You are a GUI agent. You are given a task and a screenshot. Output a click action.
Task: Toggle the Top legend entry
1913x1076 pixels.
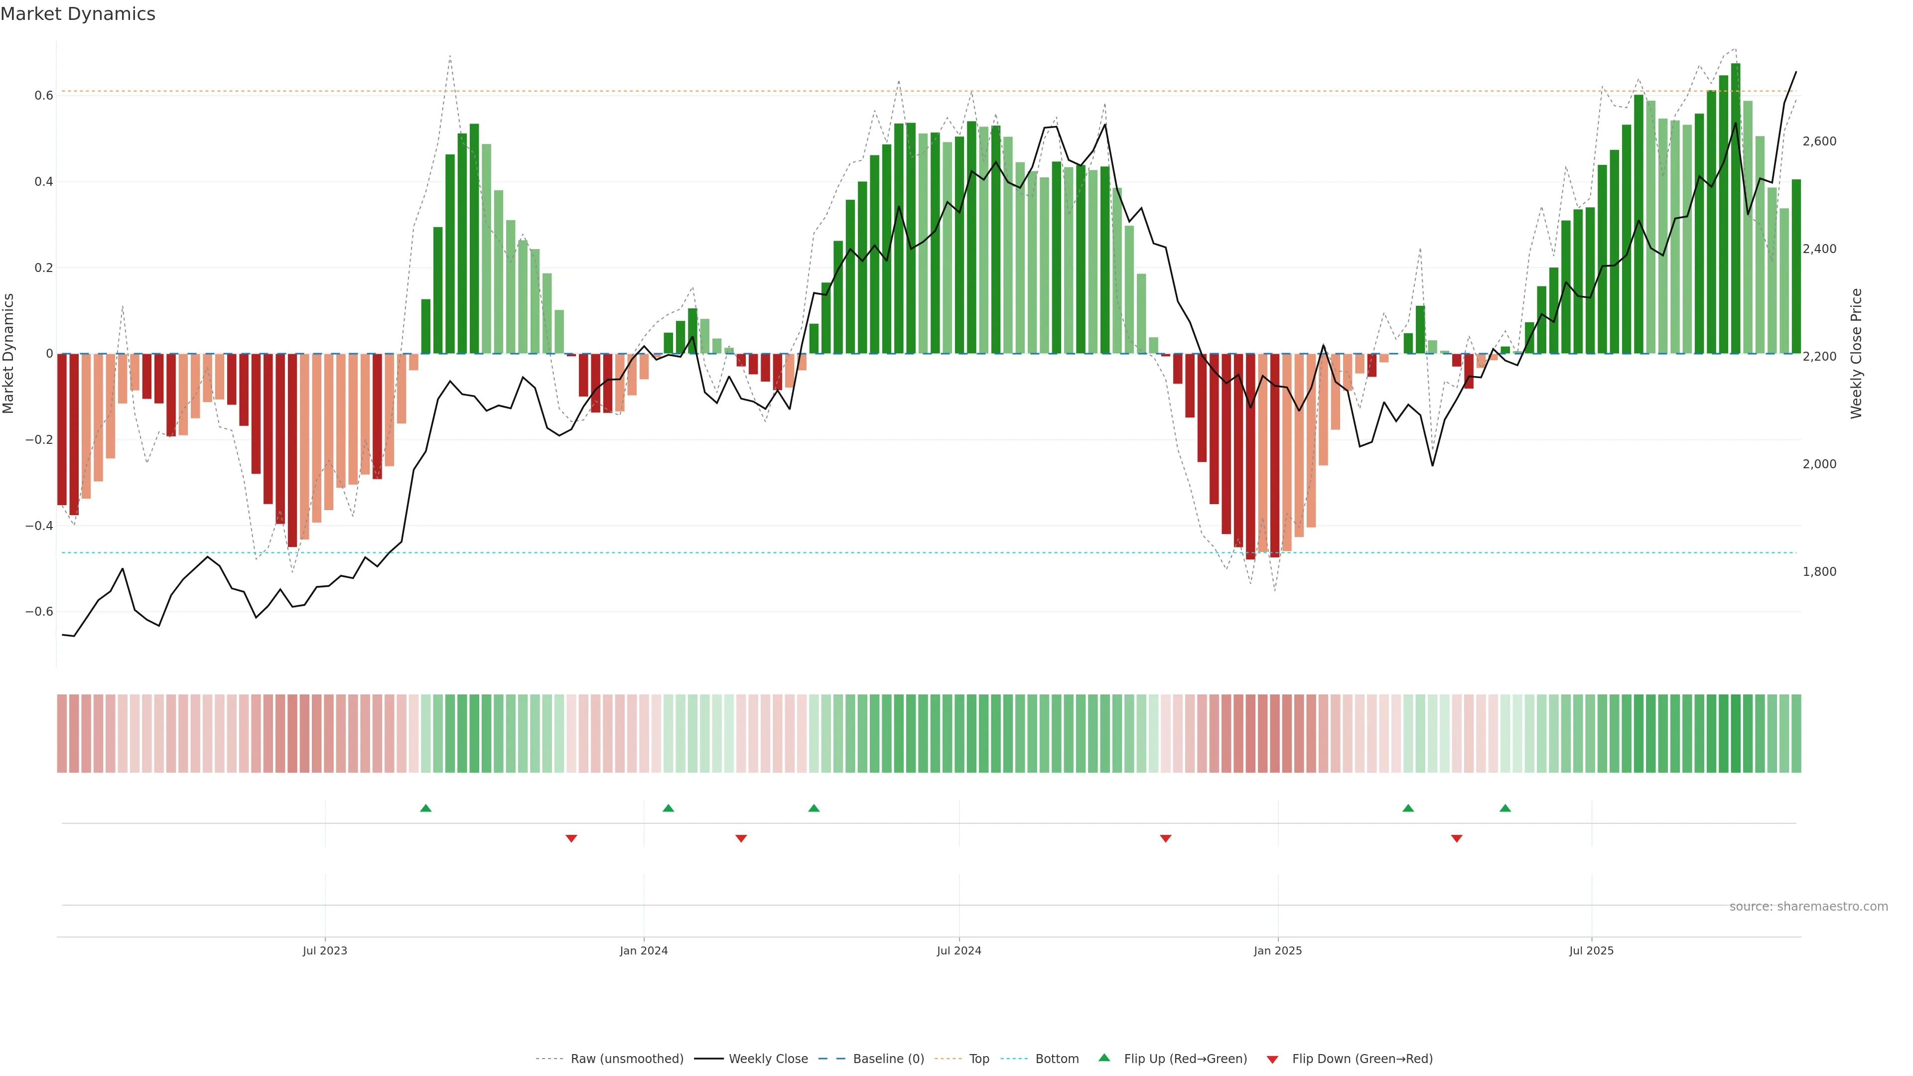point(979,1059)
